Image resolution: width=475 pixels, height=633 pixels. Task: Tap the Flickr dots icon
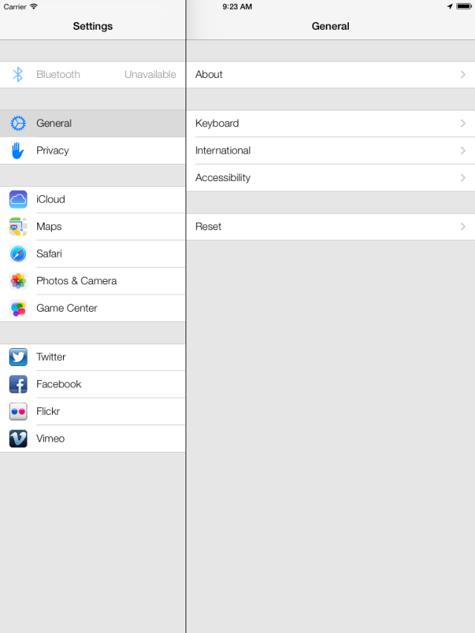[x=18, y=411]
